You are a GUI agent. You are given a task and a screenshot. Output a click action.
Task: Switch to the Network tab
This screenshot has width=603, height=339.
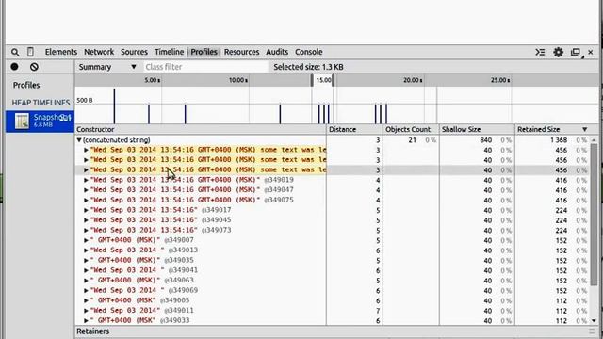pos(99,52)
